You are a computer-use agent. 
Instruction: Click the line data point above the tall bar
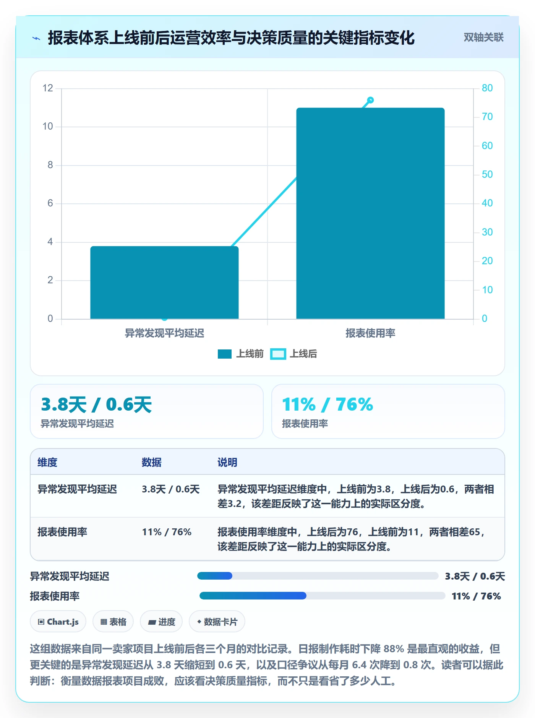(370, 100)
